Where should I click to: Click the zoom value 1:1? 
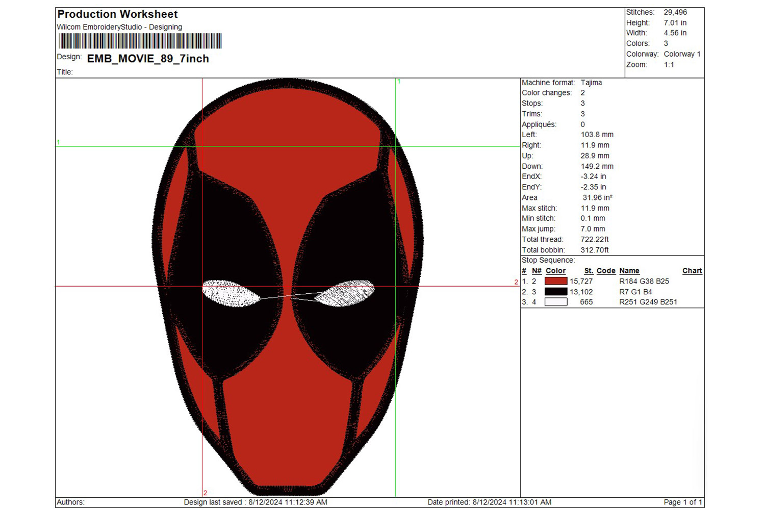point(669,65)
